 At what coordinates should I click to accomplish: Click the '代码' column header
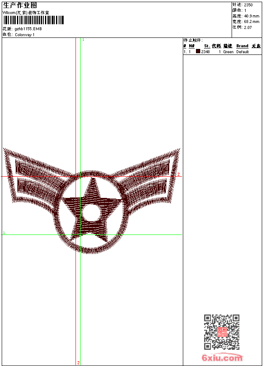tap(216, 46)
